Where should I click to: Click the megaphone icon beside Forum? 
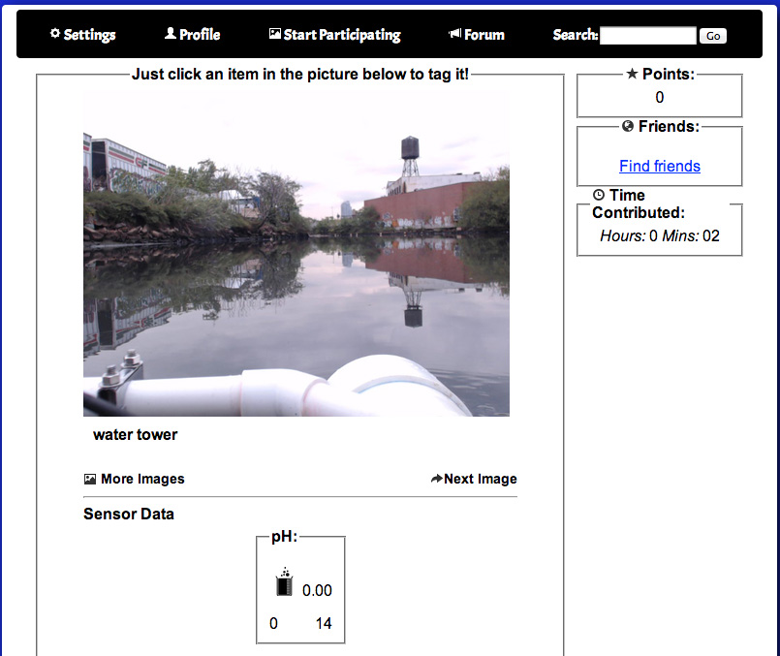pos(454,34)
